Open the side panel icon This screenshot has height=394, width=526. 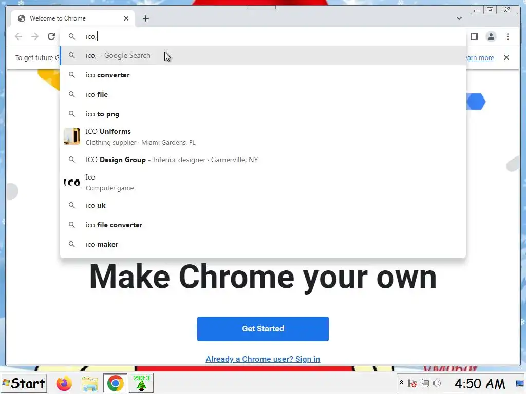(x=474, y=36)
